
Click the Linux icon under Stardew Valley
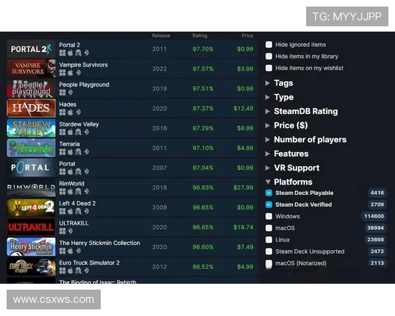click(78, 132)
